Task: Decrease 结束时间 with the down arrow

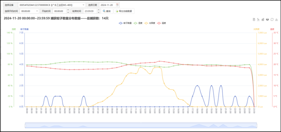Action: pyautogui.click(x=99, y=12)
